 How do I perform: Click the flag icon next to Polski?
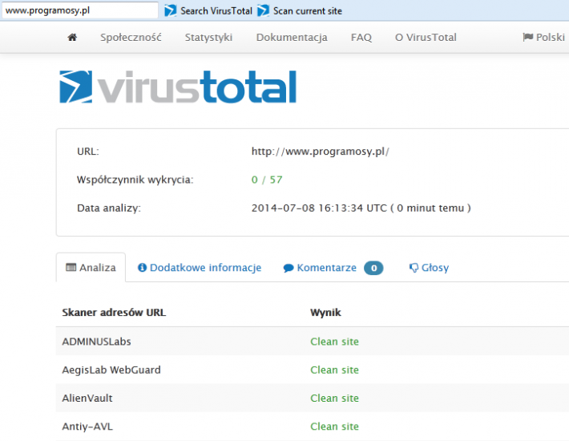coord(527,37)
